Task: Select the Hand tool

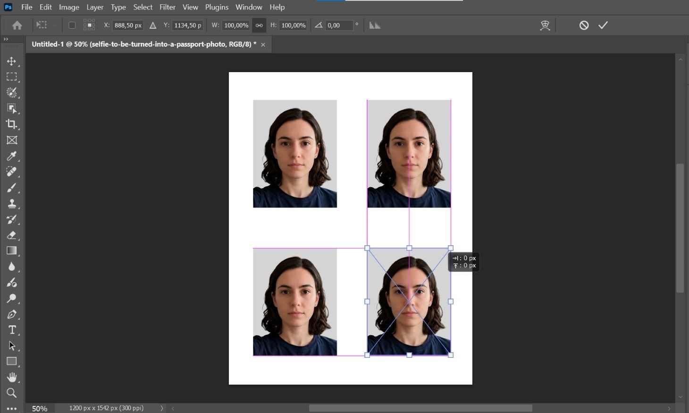Action: click(12, 377)
